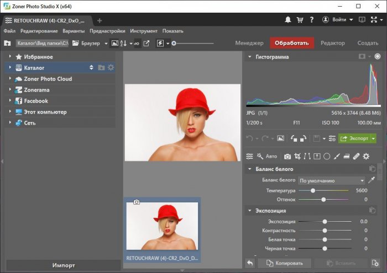
Task: Choose the radial filter circle tool
Action: tap(327, 157)
